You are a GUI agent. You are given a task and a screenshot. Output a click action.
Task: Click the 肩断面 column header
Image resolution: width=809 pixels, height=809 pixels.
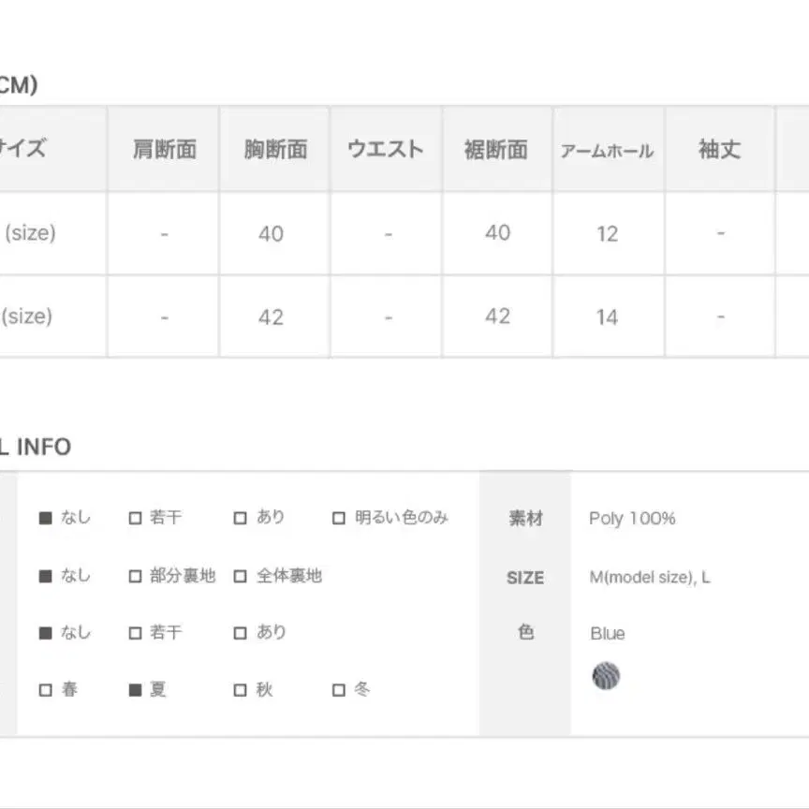coord(165,150)
